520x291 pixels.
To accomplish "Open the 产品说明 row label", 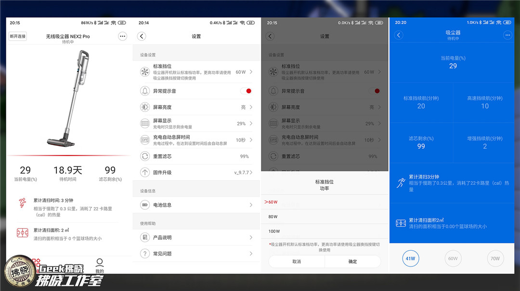I will point(162,237).
